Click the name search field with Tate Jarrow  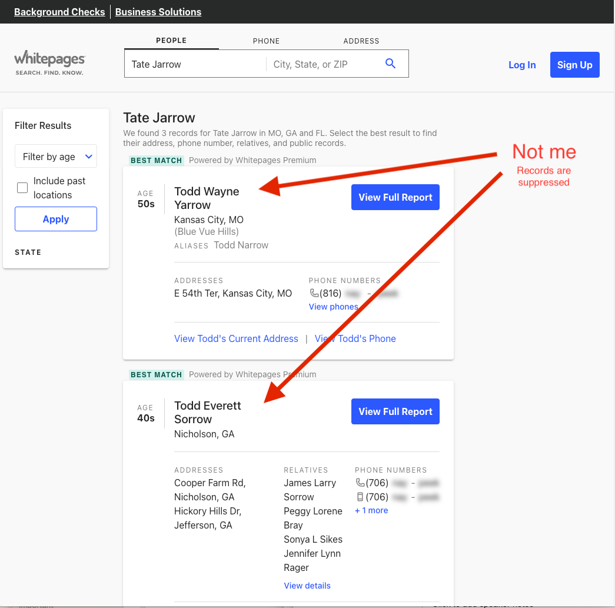[x=195, y=64]
